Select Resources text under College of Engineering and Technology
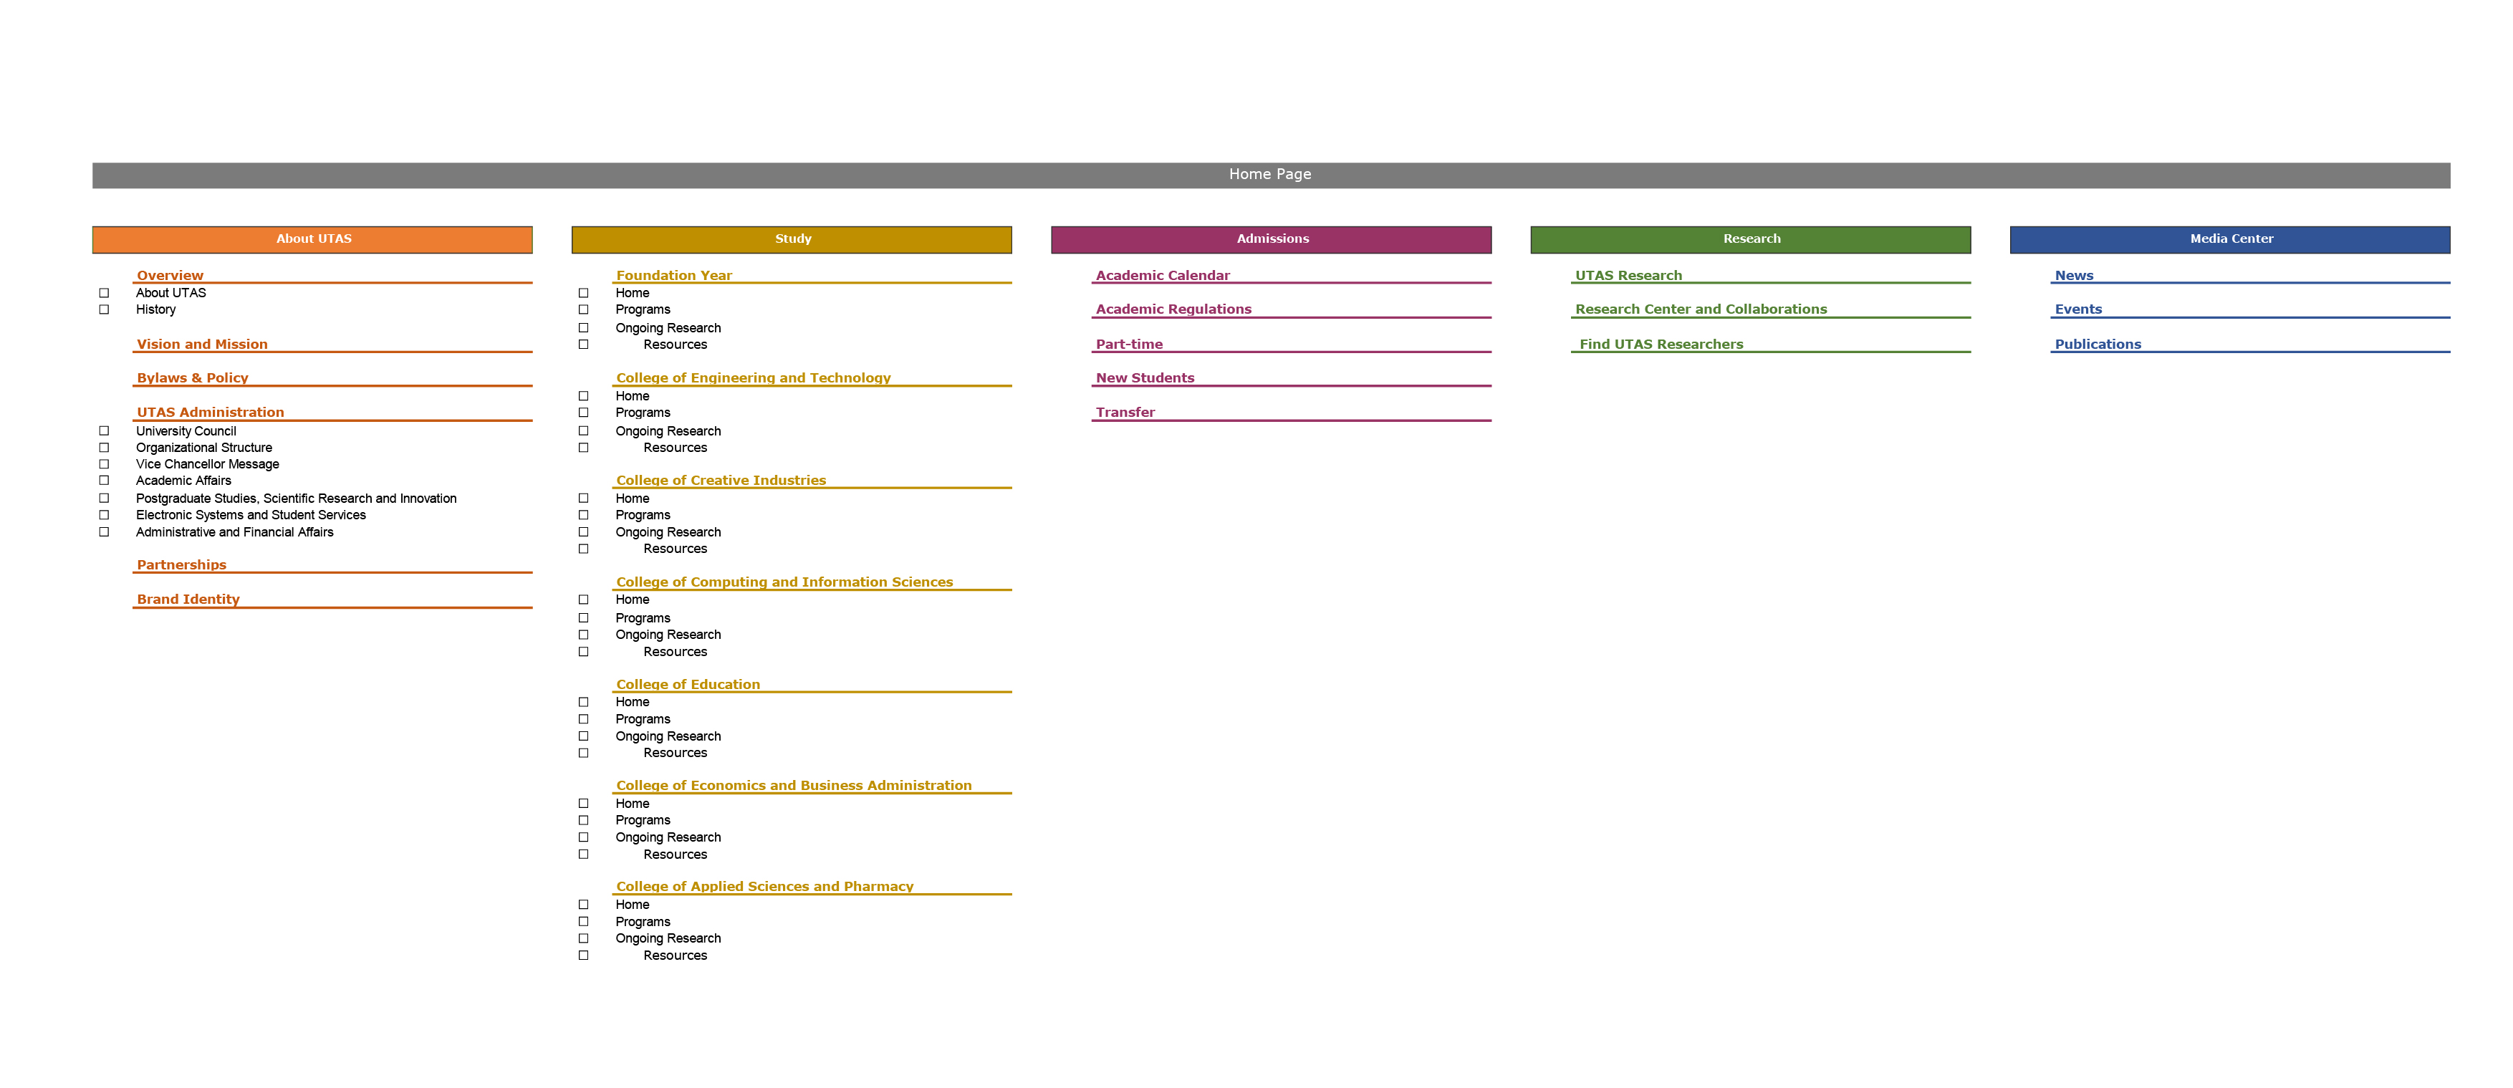The image size is (2513, 1088). (x=675, y=448)
